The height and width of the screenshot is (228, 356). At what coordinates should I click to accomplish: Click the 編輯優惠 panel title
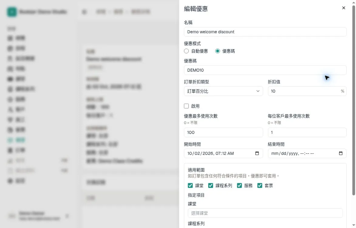(196, 9)
